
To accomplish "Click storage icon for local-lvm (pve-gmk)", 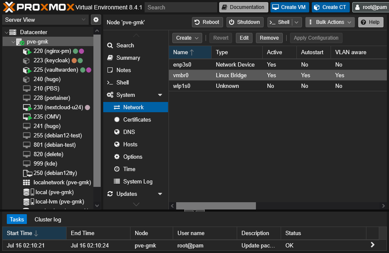I will point(29,202).
